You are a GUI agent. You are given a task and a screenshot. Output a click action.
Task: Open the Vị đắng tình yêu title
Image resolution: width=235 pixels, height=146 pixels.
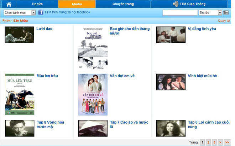click(202, 29)
